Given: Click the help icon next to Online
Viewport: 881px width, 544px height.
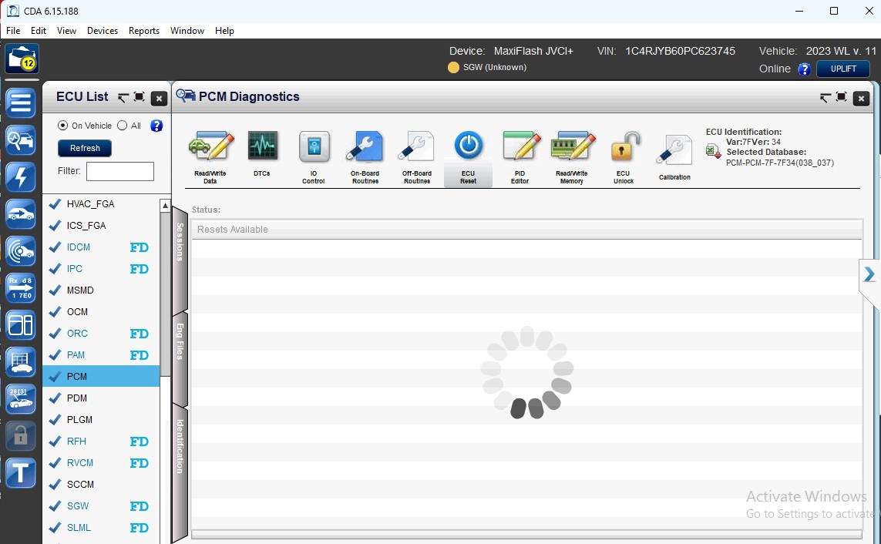Looking at the screenshot, I should coord(804,69).
